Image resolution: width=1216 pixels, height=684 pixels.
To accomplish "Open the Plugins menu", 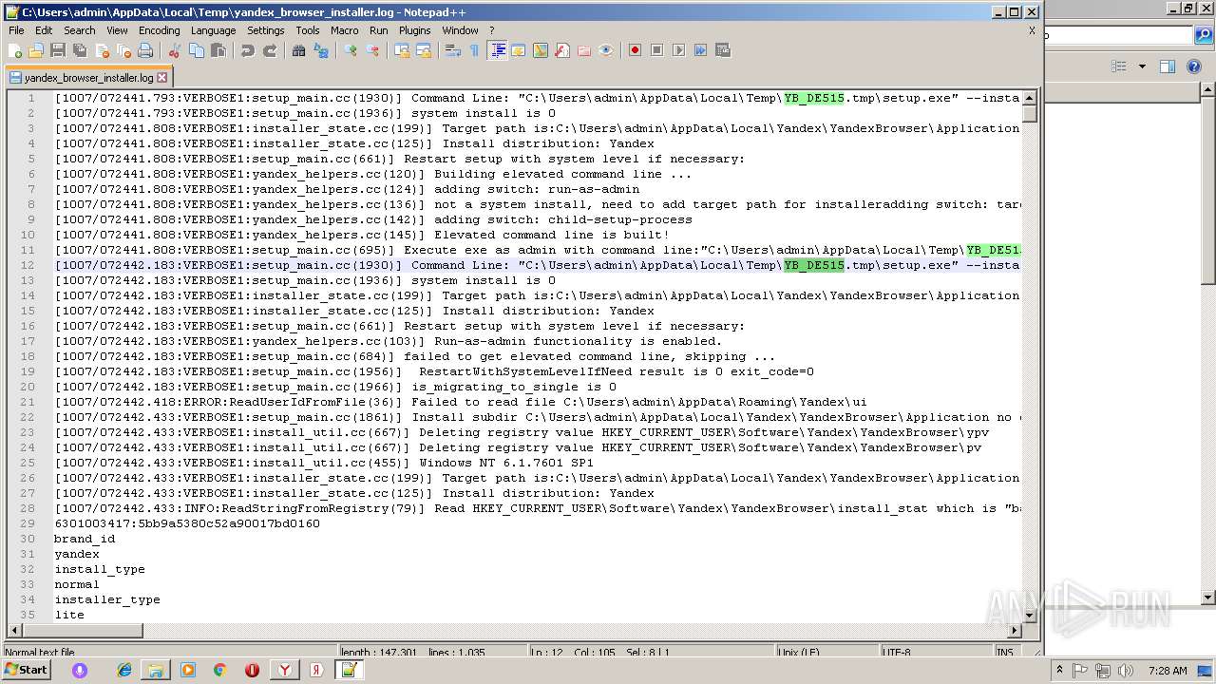I will 414,30.
